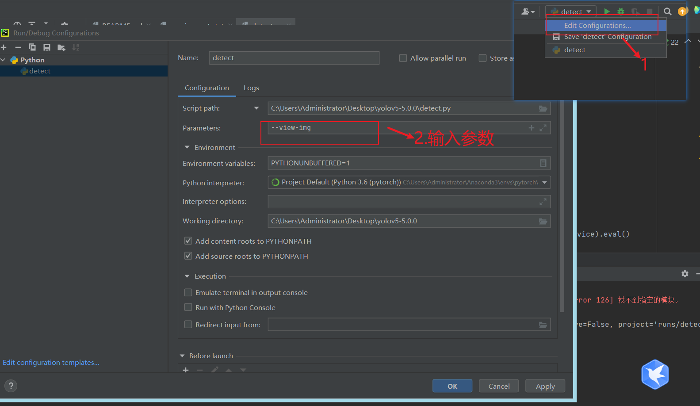Image resolution: width=700 pixels, height=406 pixels.
Task: Open help with question mark button
Action: pyautogui.click(x=11, y=386)
